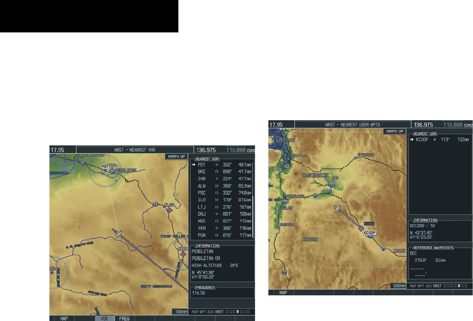Click the 136.975 COM frequency on Nearest VOR screen
This screenshot has width=473, height=321.
(x=206, y=150)
